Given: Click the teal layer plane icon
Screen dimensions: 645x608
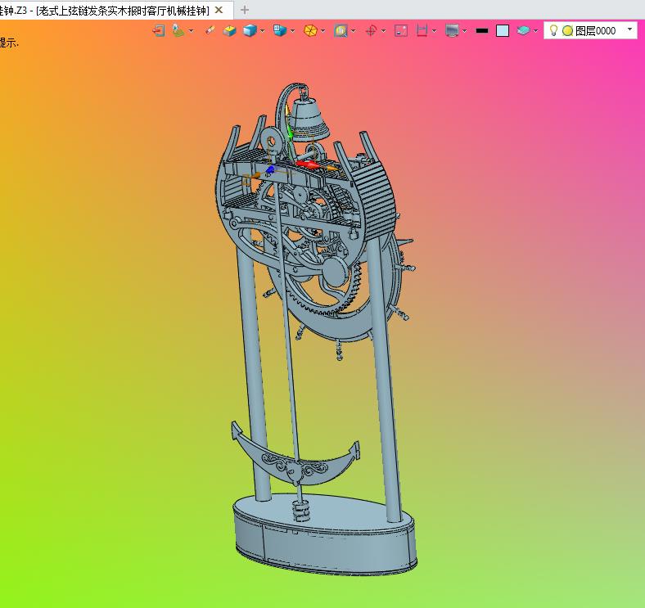Looking at the screenshot, I should click(x=523, y=31).
